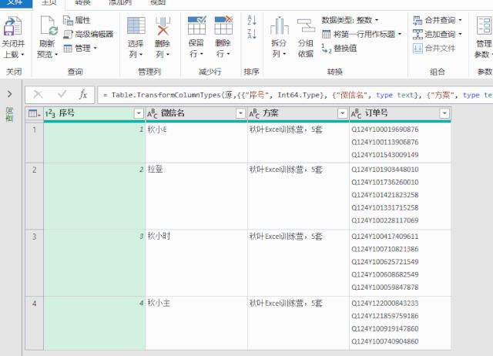The width and height of the screenshot is (493, 356).
Task: Select order number Q124Y100417409611
Action: pyautogui.click(x=385, y=237)
